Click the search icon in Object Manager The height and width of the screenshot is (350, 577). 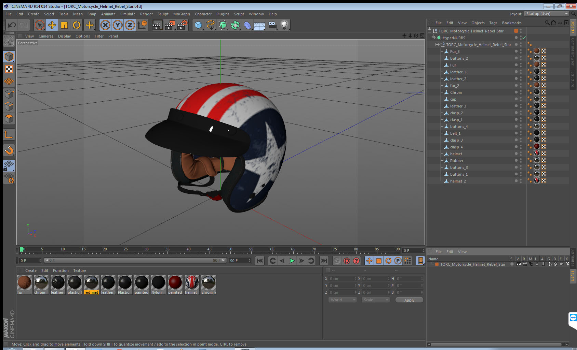coord(547,23)
